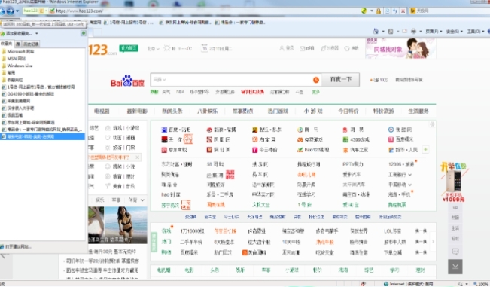Toggle the Compatibility View page icon

387,11
